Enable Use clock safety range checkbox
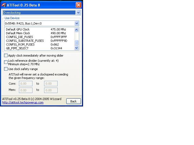This screenshot has width=194, height=145. (x=6, y=69)
